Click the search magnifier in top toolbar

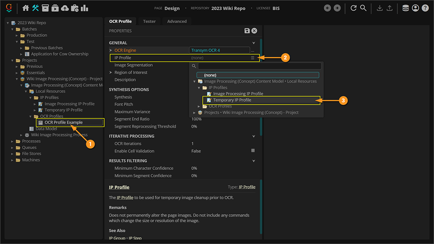[x=363, y=8]
